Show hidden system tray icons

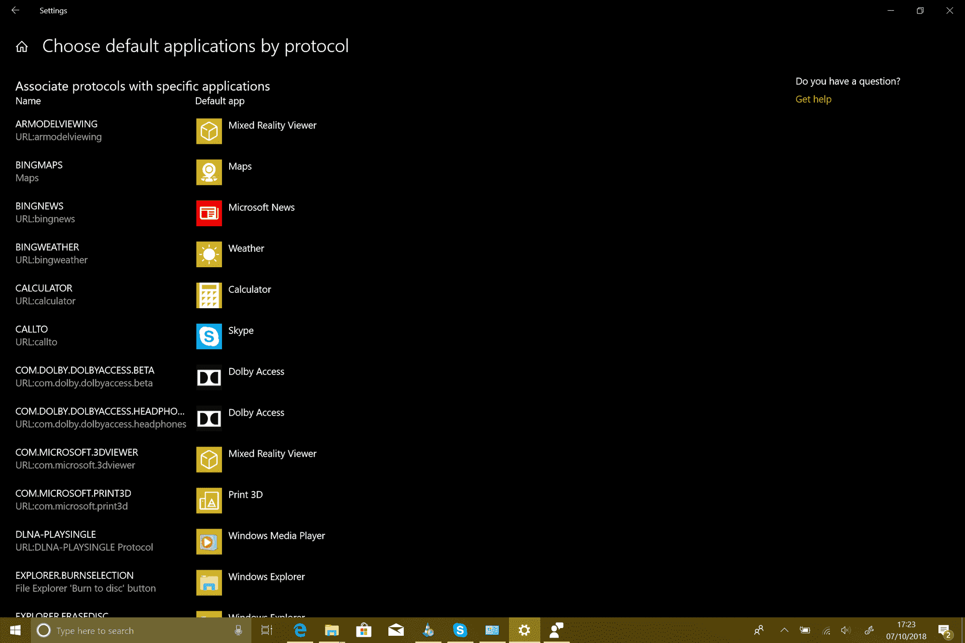tap(784, 630)
